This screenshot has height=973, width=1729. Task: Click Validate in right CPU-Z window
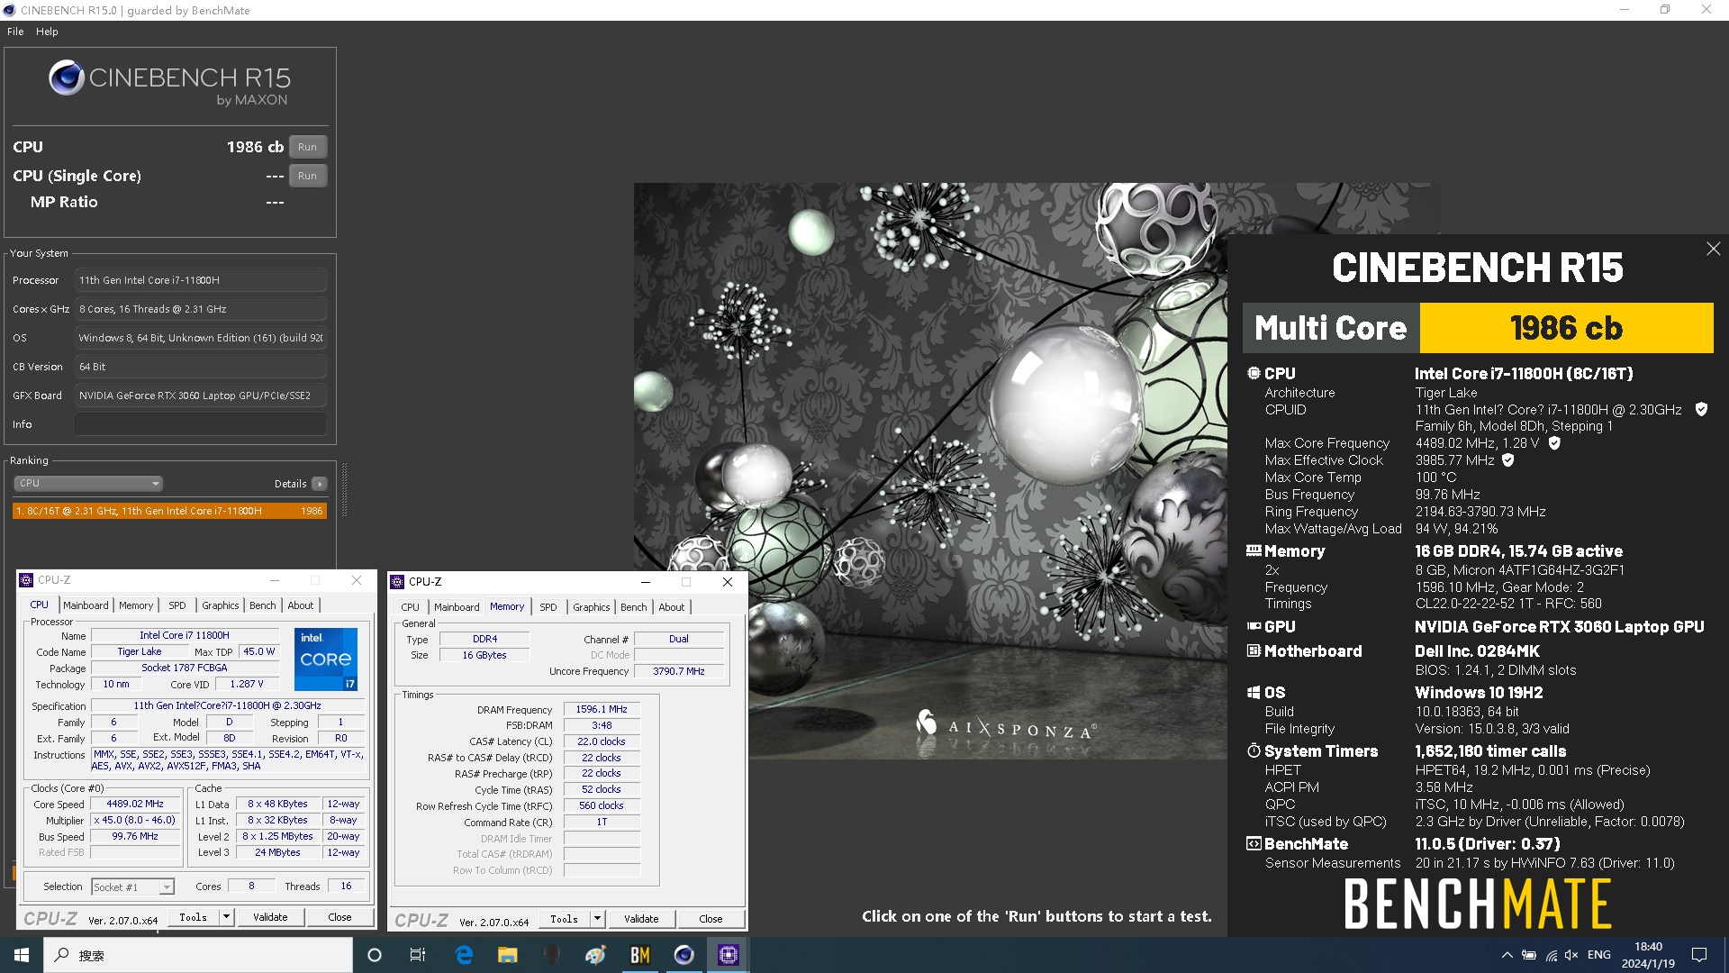(641, 919)
